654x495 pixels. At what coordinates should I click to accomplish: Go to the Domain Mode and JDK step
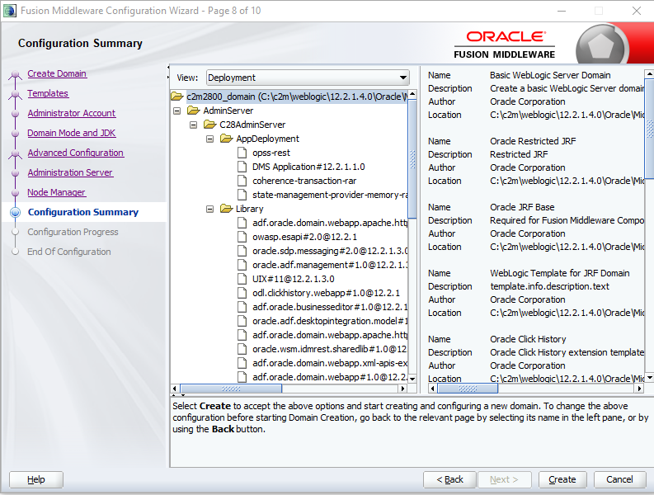(72, 133)
